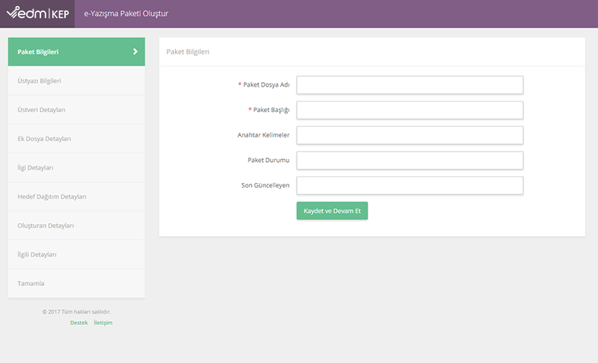Image resolution: width=598 pixels, height=363 pixels.
Task: Click the e-Yazışma Paketi Oluştur header title
Action: 126,13
